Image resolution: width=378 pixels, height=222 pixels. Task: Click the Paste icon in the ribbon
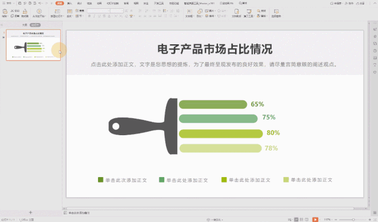pos(5,11)
